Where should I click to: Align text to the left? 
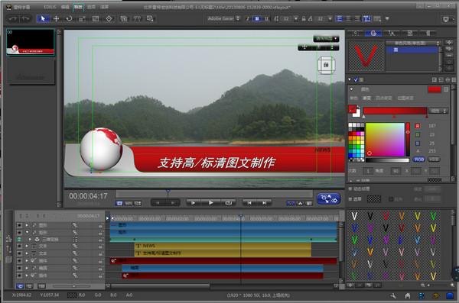[339, 19]
